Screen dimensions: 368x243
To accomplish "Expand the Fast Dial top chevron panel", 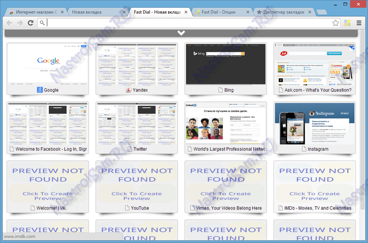I will point(181,33).
